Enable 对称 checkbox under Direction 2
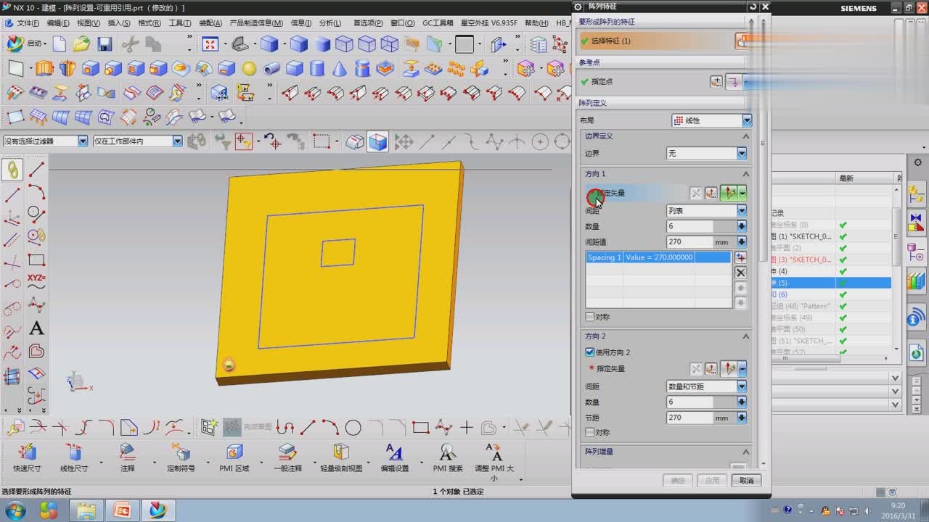Image resolution: width=929 pixels, height=522 pixels. 590,432
